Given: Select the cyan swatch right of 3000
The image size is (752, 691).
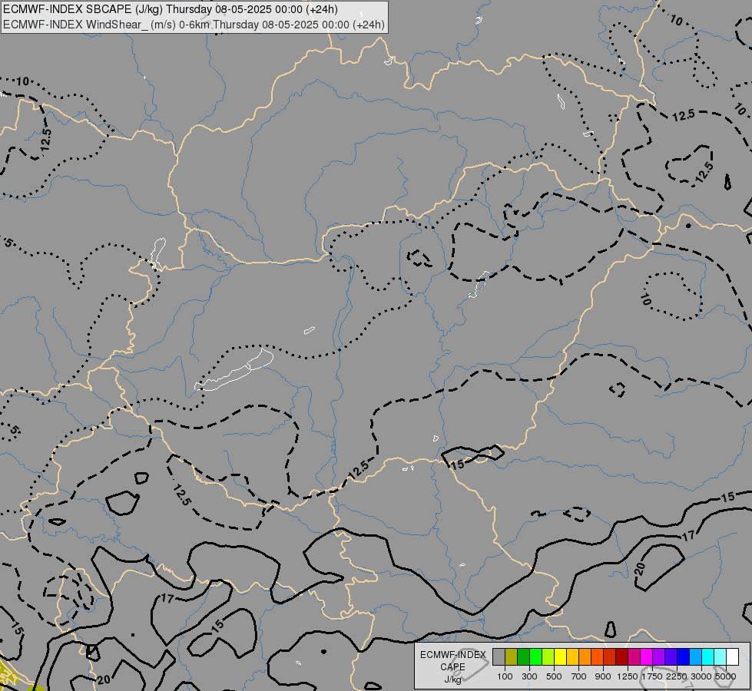Looking at the screenshot, I should point(708,656).
